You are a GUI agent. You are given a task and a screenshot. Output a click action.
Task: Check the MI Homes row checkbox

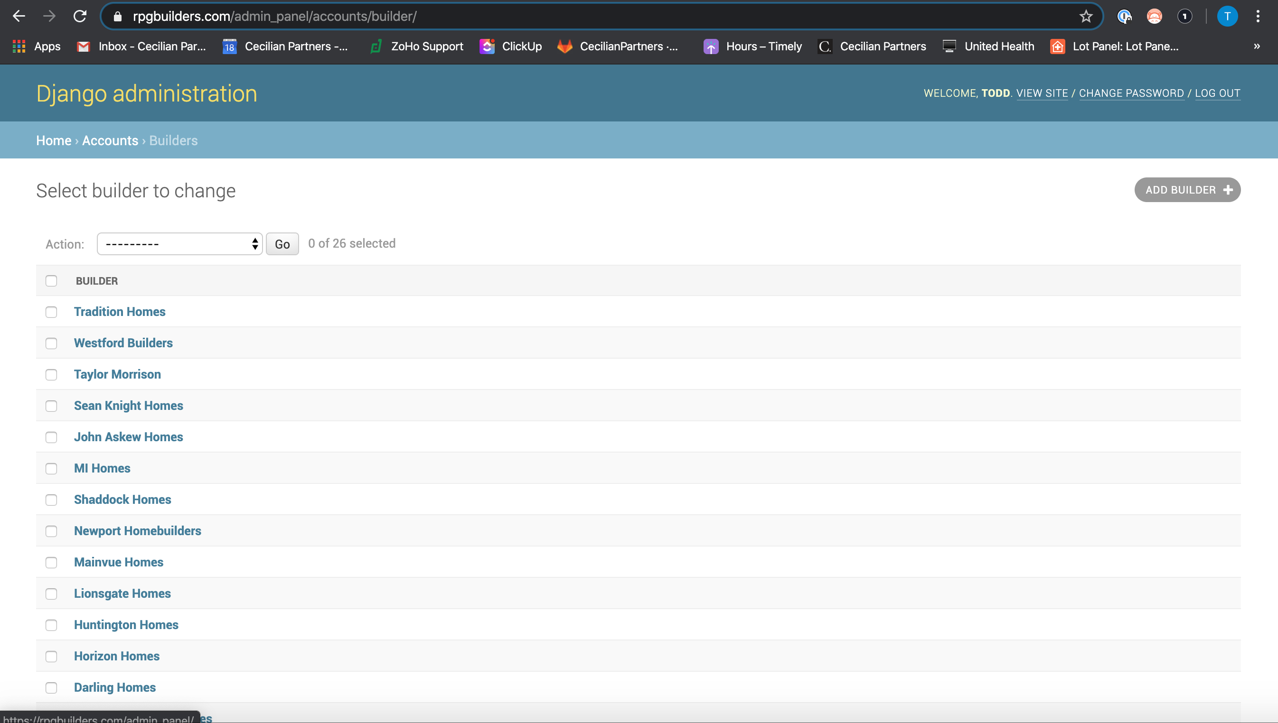tap(51, 468)
